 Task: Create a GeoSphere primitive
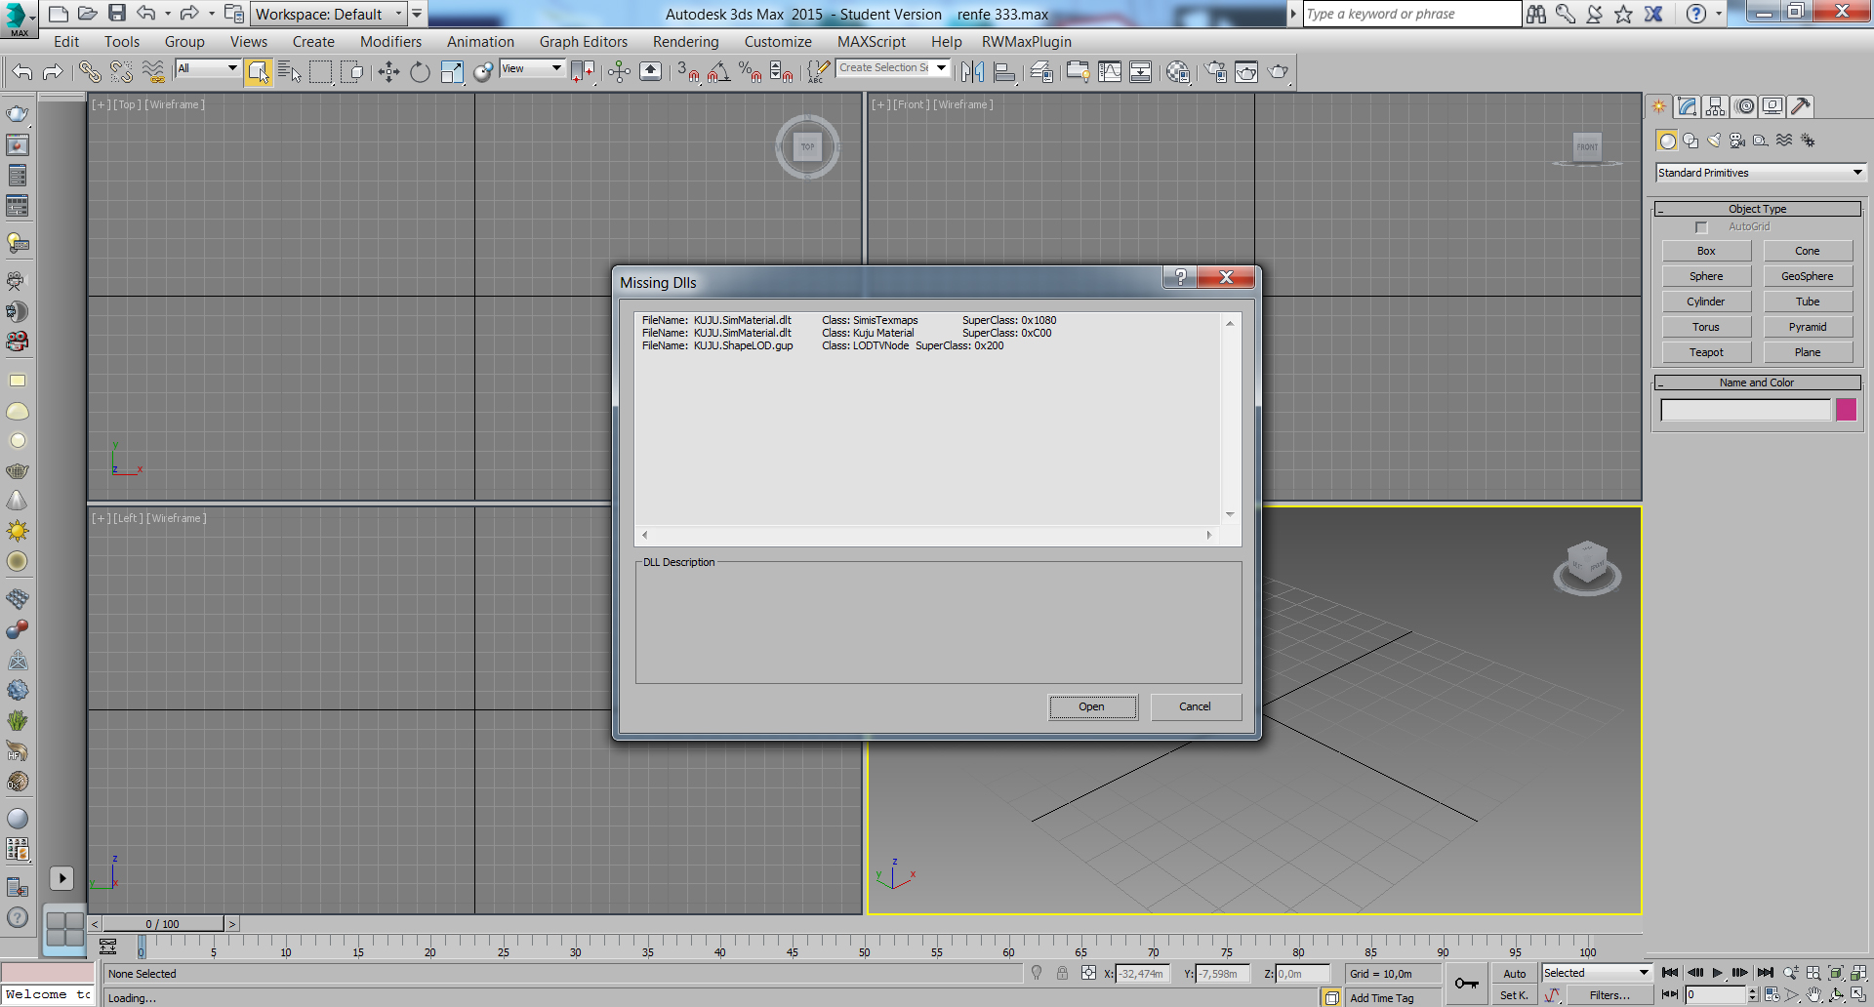point(1808,277)
